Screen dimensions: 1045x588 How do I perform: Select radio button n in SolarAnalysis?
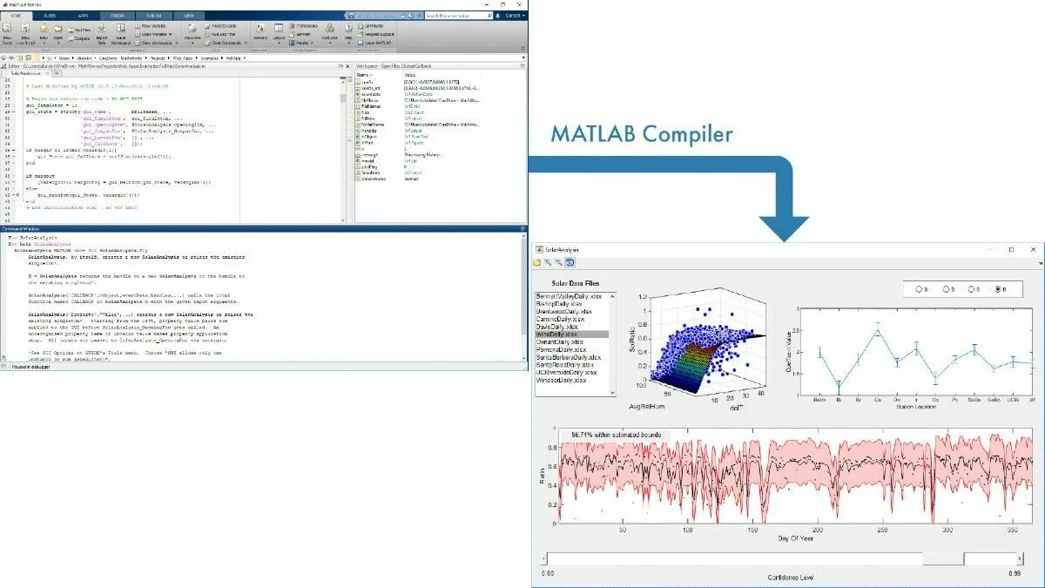click(999, 289)
